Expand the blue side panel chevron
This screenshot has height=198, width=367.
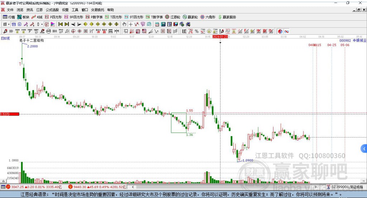364,149
